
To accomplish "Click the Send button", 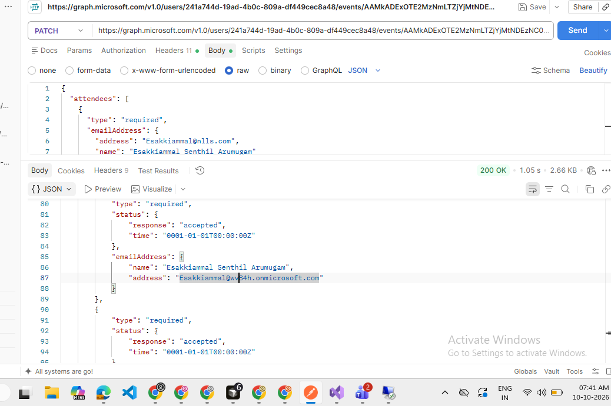I will click(577, 31).
